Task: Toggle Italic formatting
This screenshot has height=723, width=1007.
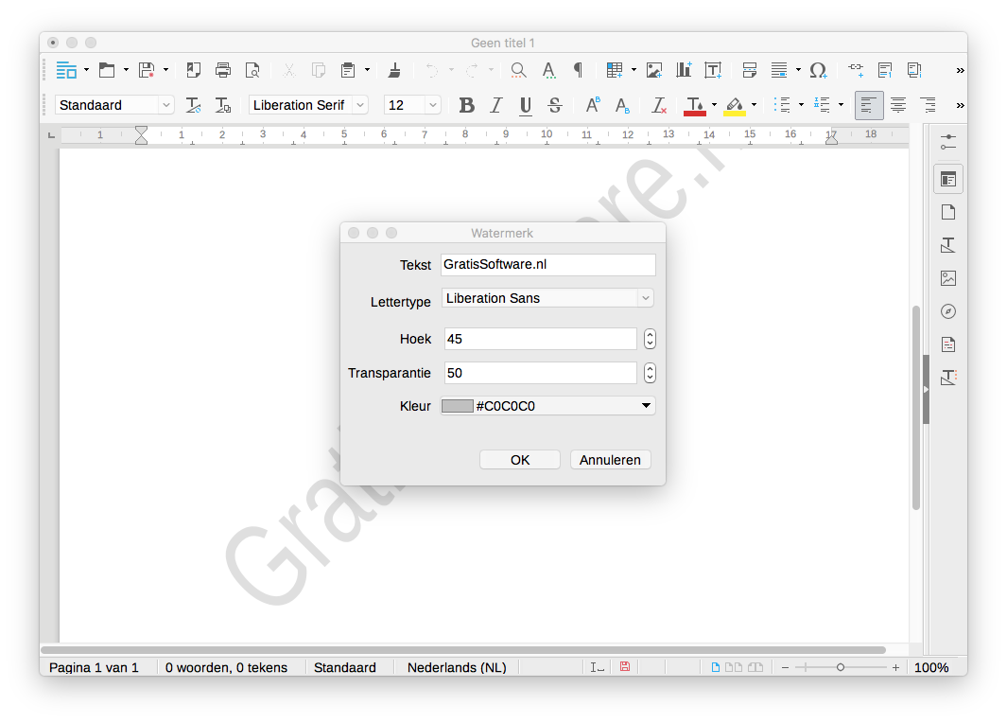Action: tap(495, 105)
